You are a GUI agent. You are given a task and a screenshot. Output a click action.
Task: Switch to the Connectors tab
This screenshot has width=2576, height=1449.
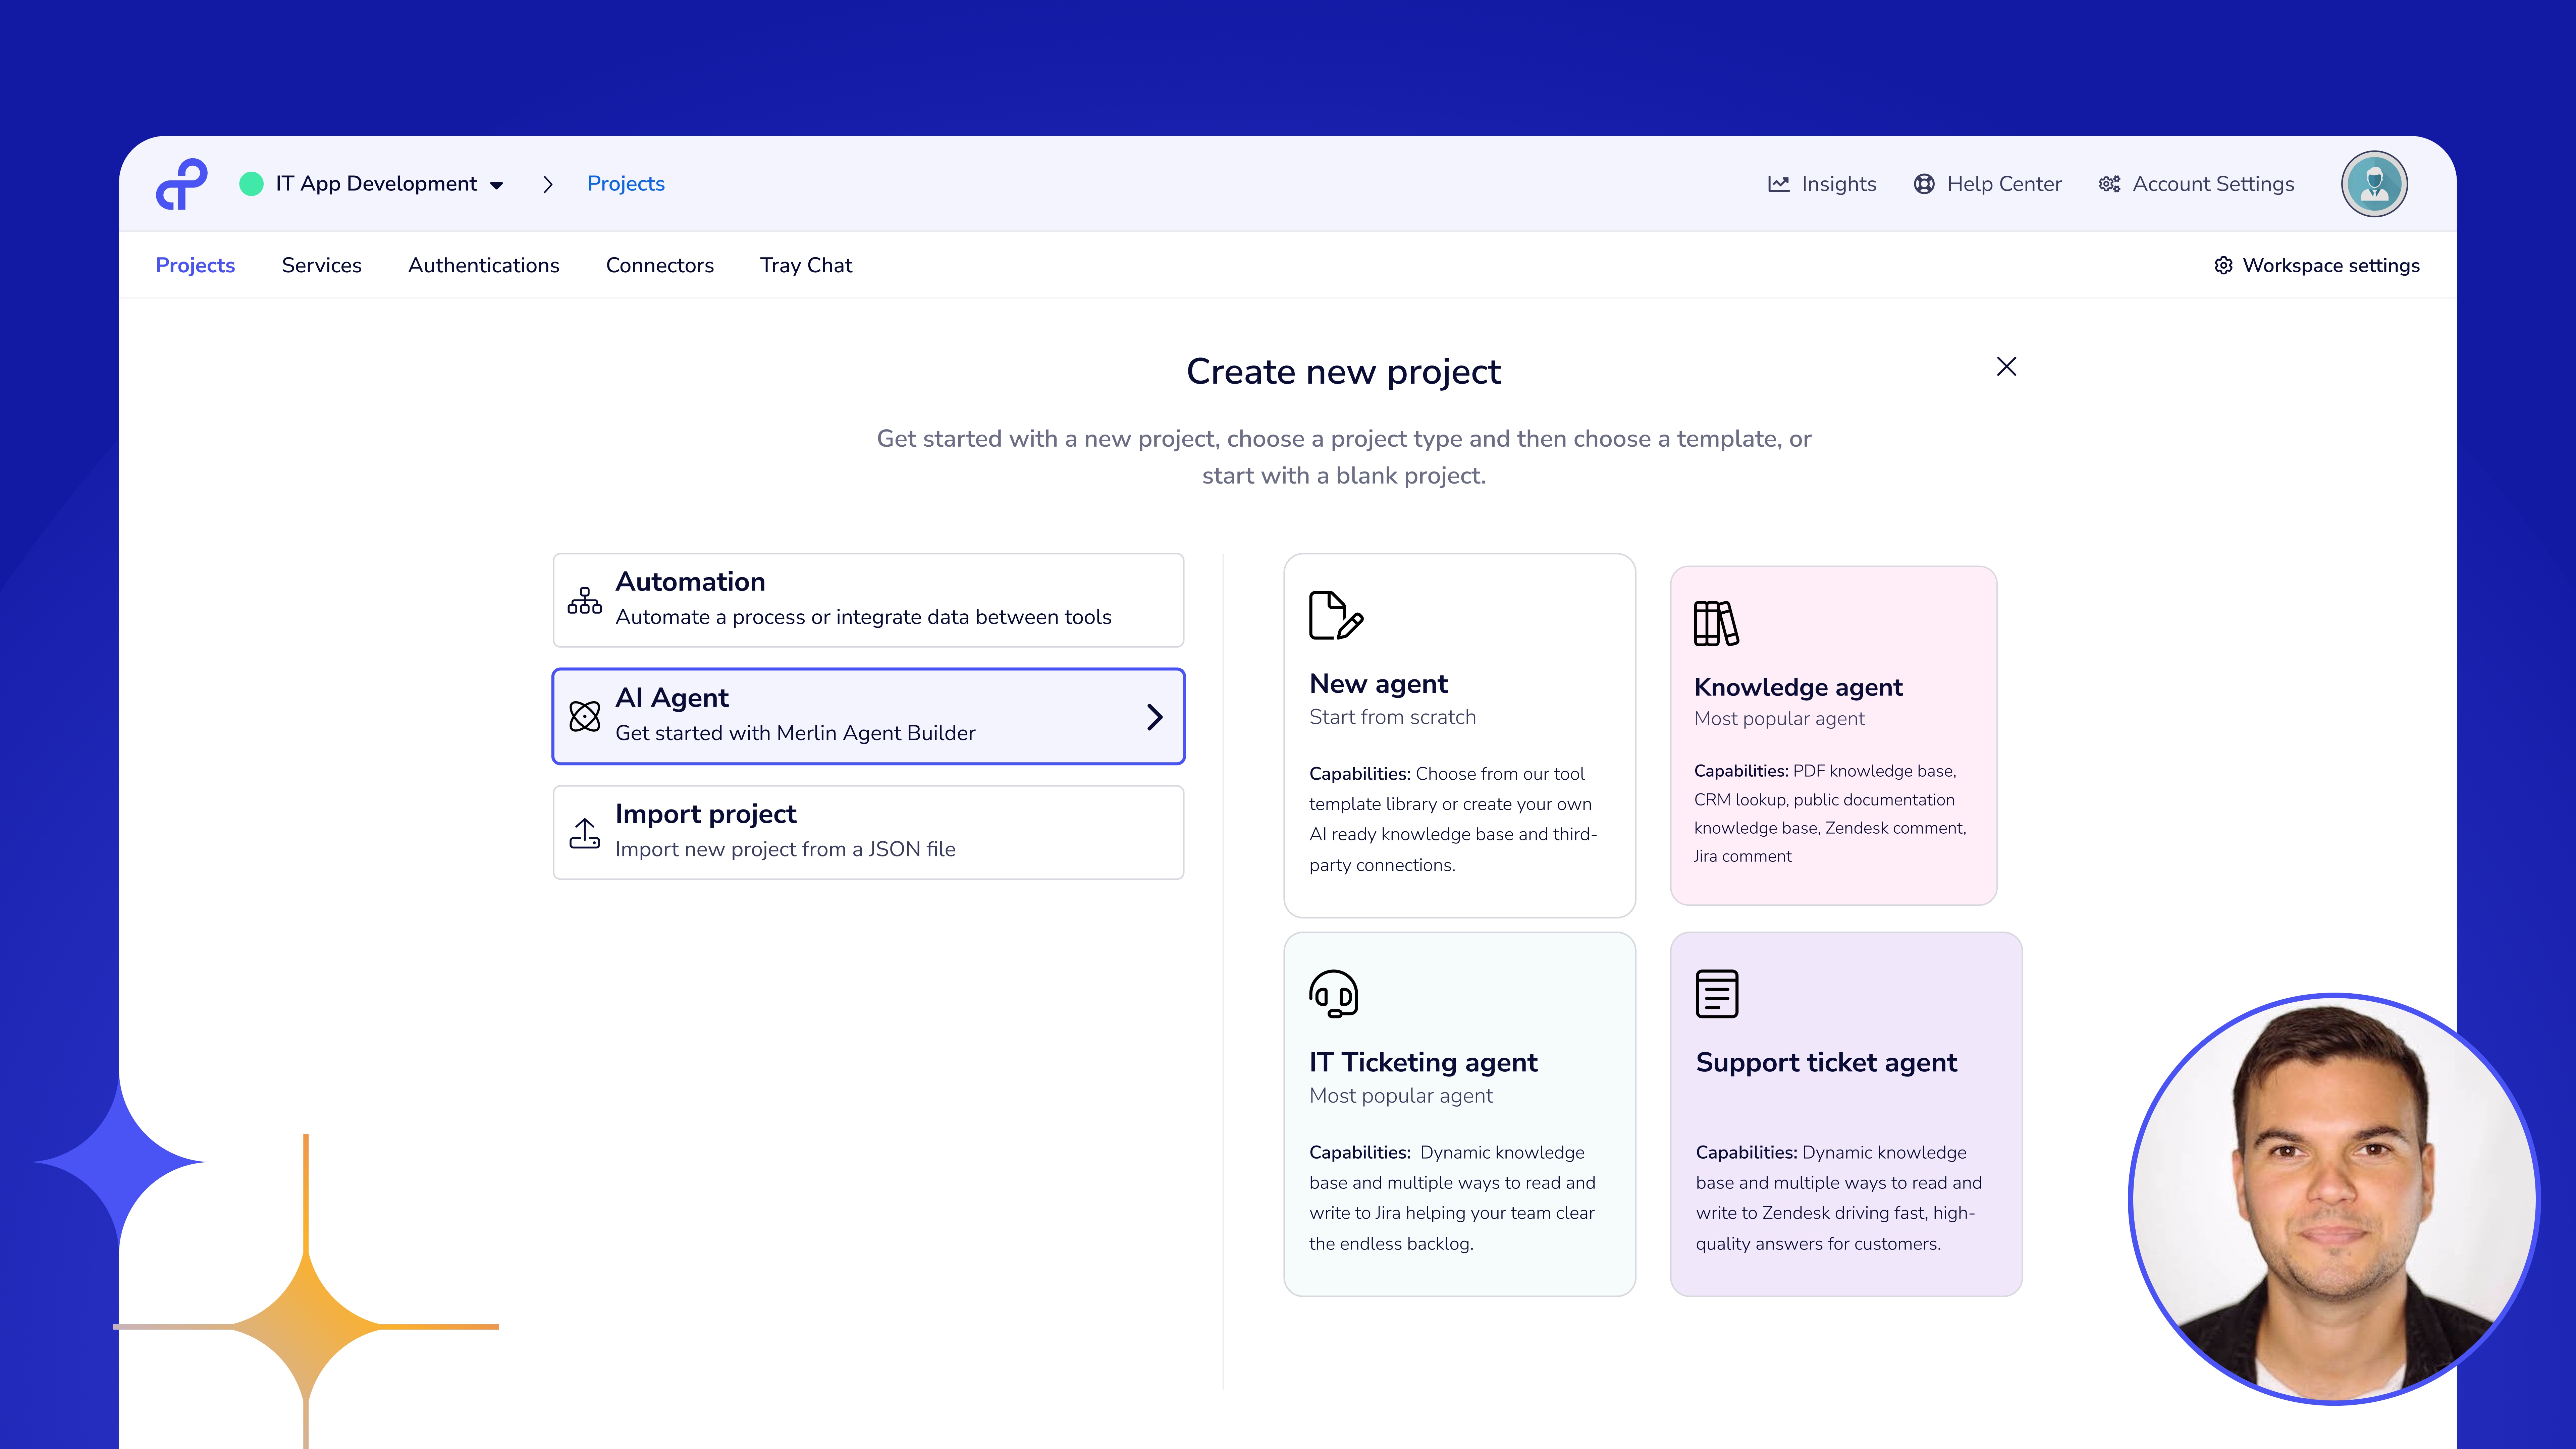(660, 265)
